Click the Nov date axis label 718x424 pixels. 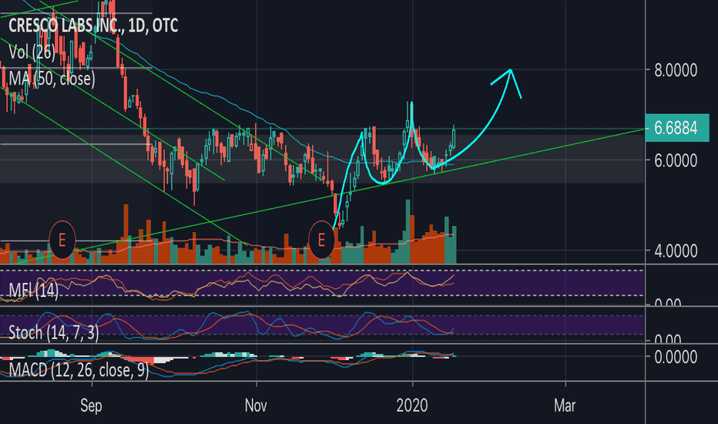[x=256, y=405]
